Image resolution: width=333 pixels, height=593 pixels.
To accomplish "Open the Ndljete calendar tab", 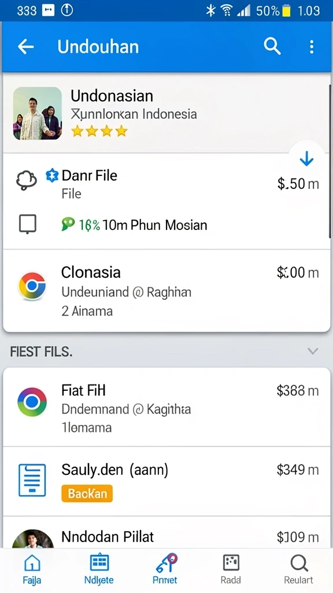I will click(x=99, y=569).
